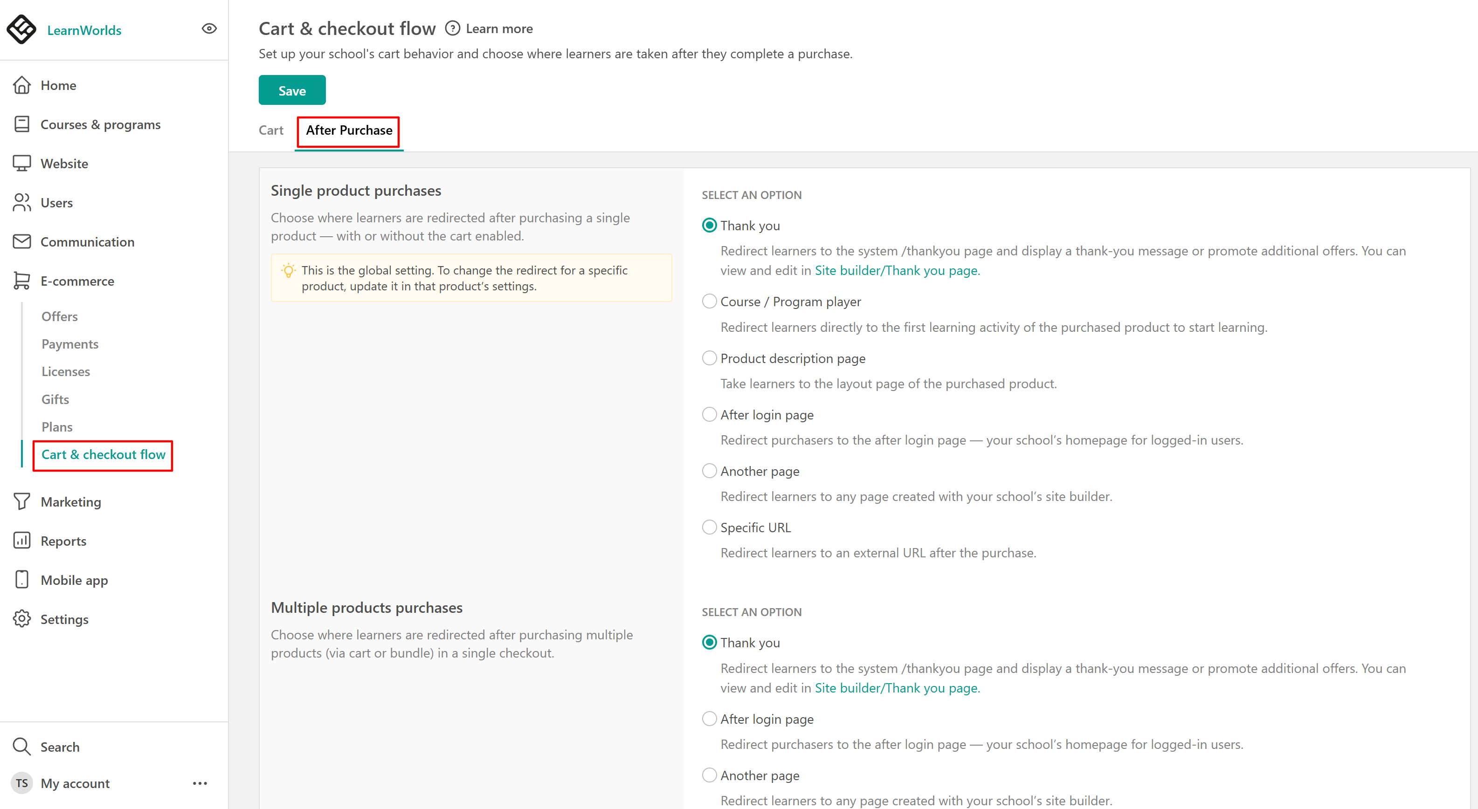Open the Marketing funnel icon
This screenshot has width=1478, height=809.
pos(22,502)
